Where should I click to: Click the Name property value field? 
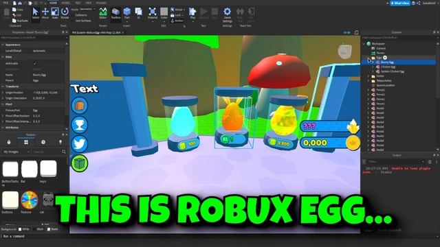49,75
